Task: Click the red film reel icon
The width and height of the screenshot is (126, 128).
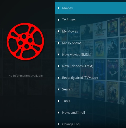Action: pos(25,42)
